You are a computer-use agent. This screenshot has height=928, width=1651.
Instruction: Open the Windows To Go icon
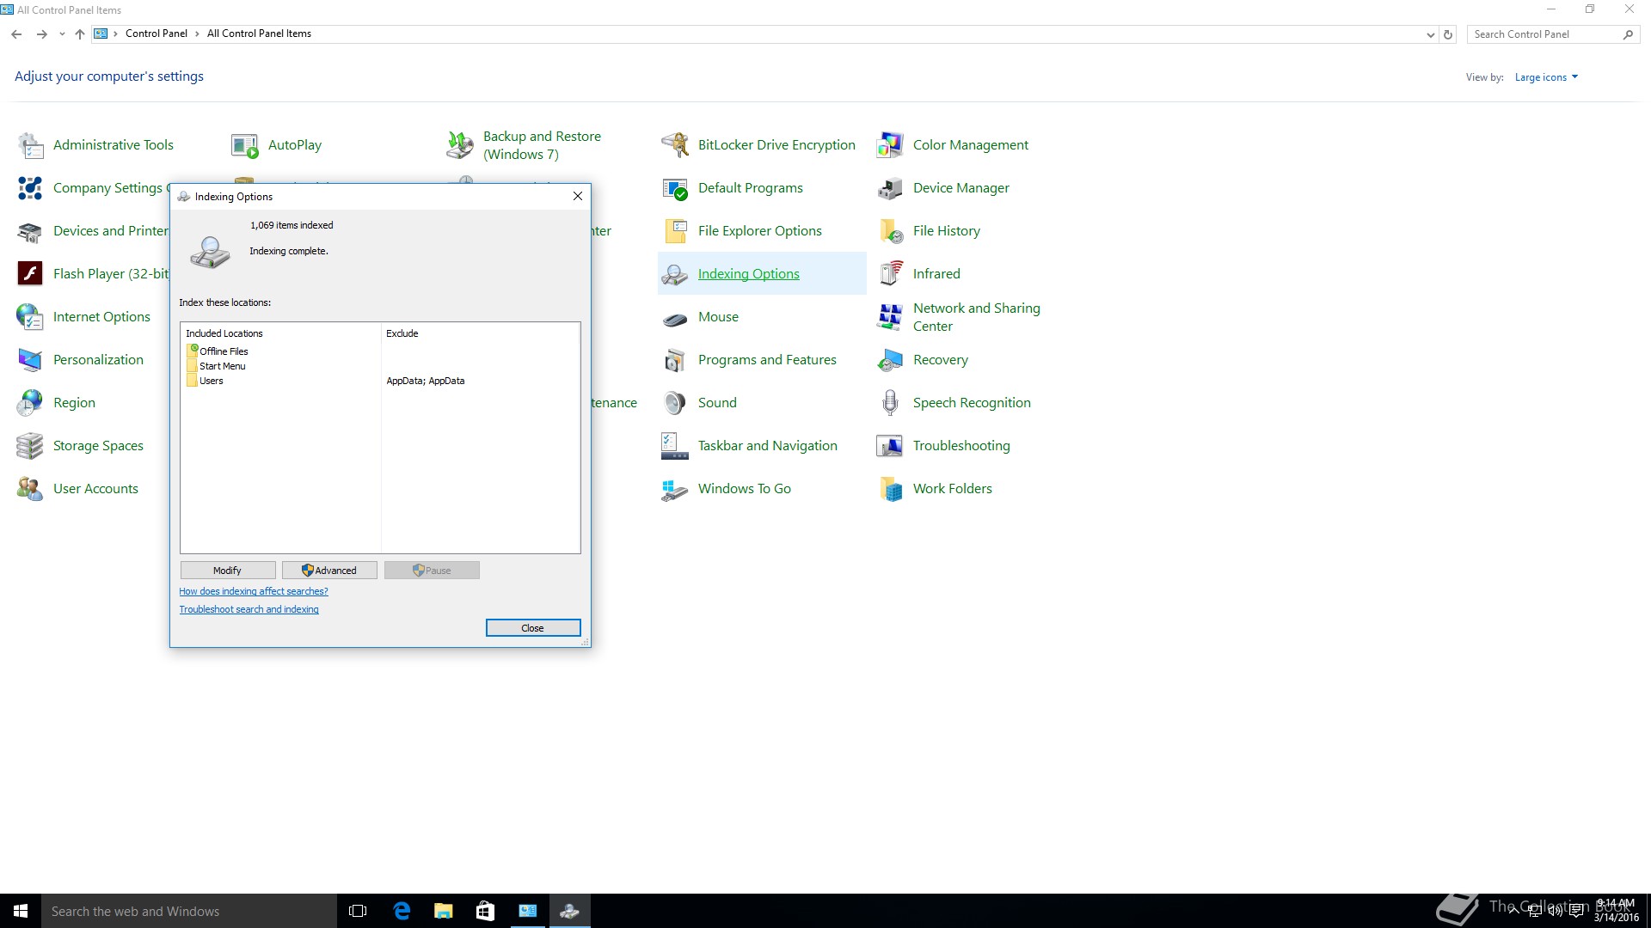tap(675, 489)
